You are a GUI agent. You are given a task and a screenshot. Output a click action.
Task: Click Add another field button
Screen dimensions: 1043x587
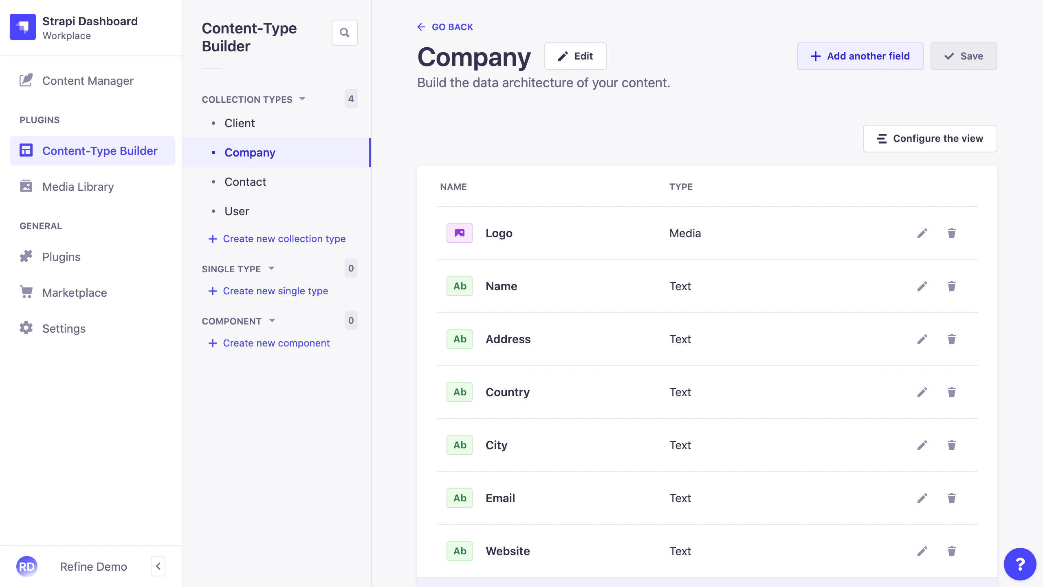tap(860, 56)
